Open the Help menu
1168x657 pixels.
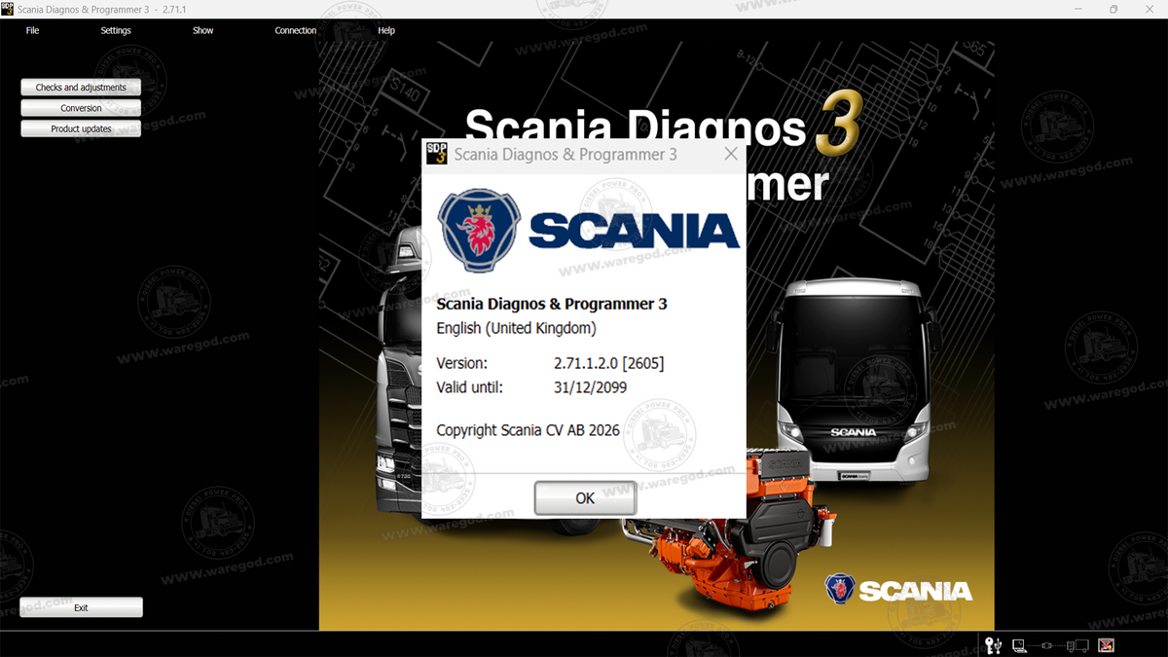point(386,30)
